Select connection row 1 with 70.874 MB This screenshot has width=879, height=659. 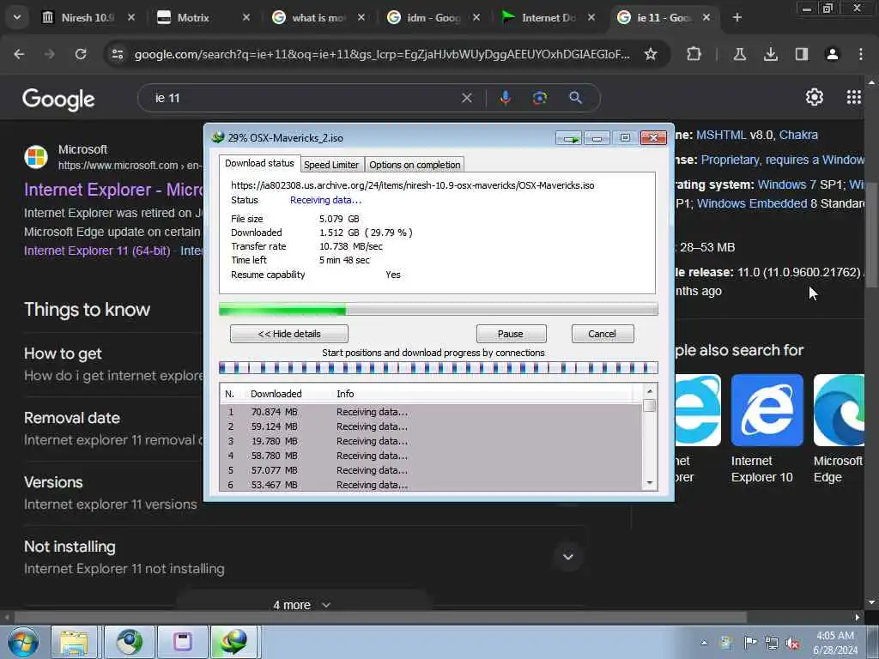431,412
